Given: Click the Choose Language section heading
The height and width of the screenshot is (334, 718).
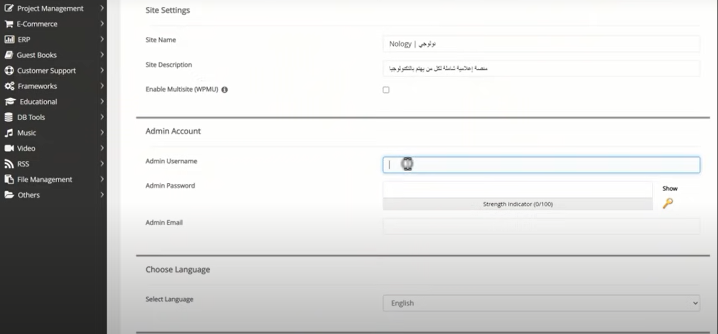Looking at the screenshot, I should pyautogui.click(x=178, y=269).
